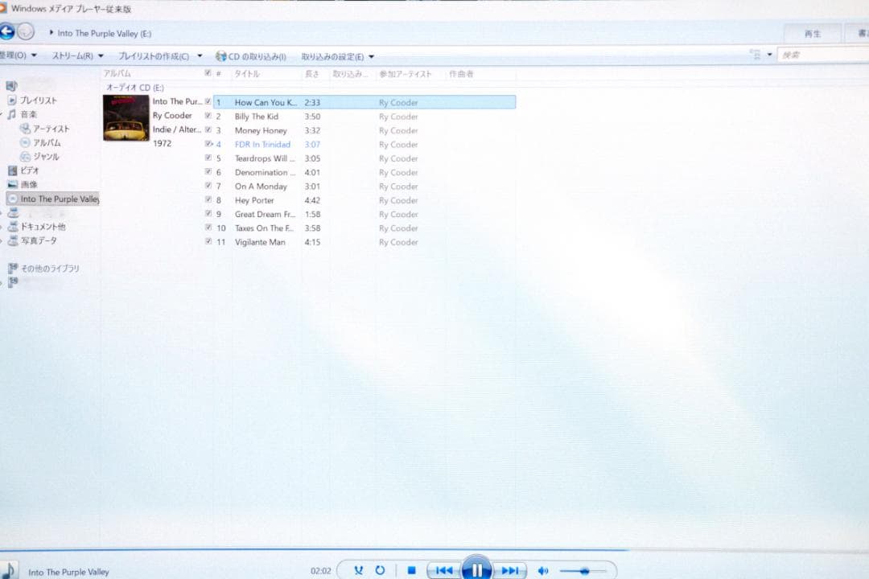Image resolution: width=869 pixels, height=579 pixels.
Task: Open the プレイリストの作成(C) dropdown arrow
Action: pyautogui.click(x=200, y=56)
